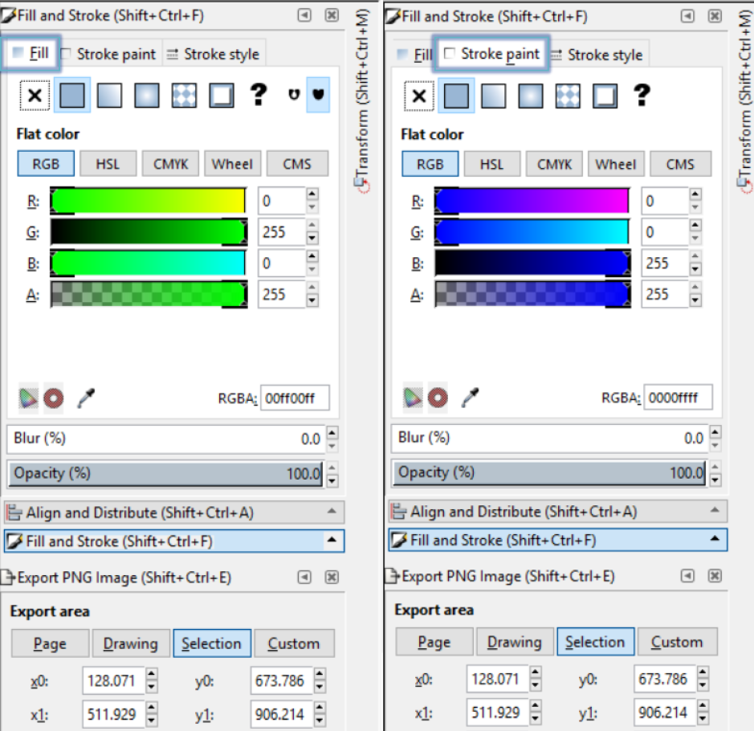The width and height of the screenshot is (754, 731).
Task: Toggle color-managed icon in left panel
Action: [28, 398]
